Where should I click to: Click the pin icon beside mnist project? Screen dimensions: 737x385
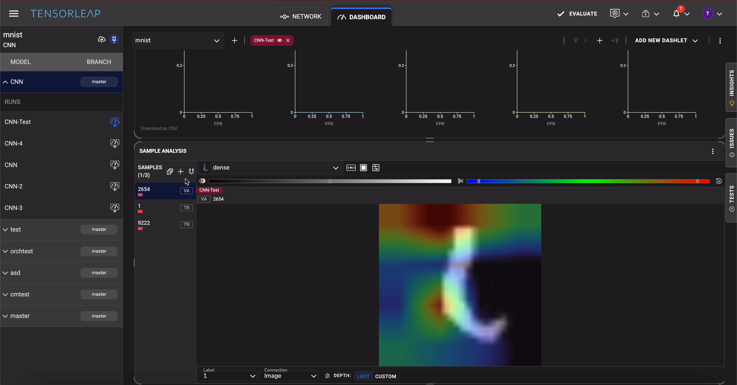114,40
